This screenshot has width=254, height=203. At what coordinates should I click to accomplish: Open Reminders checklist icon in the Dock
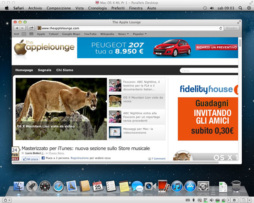[x=111, y=186]
